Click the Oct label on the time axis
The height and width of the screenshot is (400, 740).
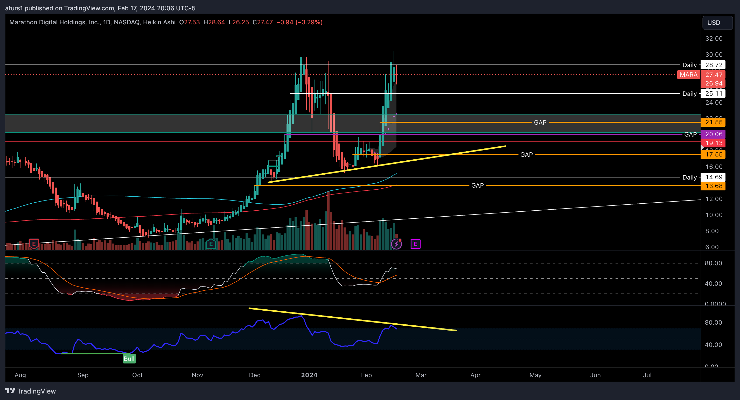coord(137,375)
